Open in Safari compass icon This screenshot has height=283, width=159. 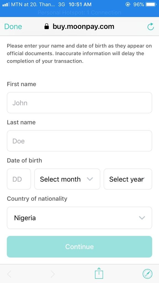coord(147,274)
